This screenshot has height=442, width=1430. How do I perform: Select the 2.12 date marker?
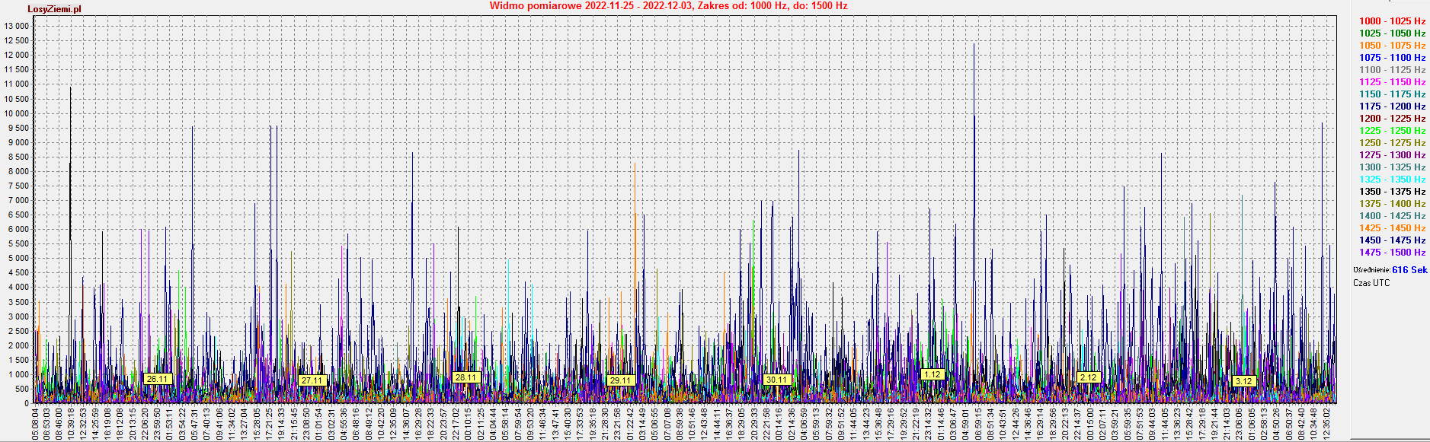1089,377
